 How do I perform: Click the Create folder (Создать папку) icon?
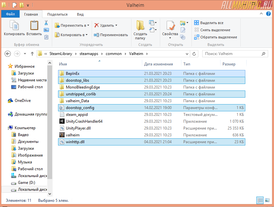click(140, 25)
